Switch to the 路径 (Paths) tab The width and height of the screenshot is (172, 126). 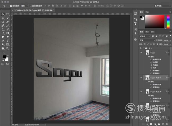click(x=153, y=32)
